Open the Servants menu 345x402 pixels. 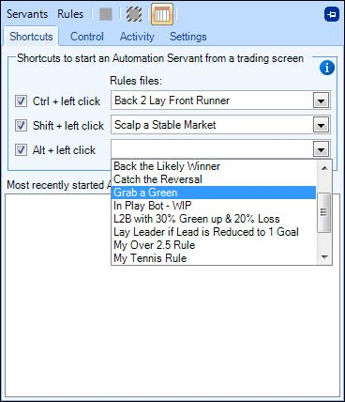click(x=27, y=14)
